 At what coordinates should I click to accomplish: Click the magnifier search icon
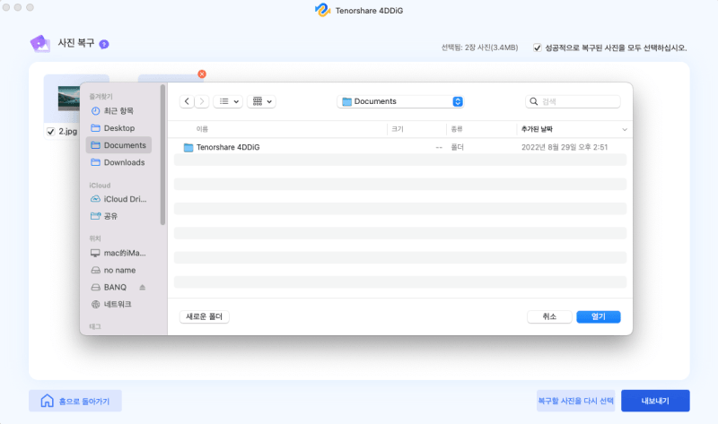[x=533, y=101]
